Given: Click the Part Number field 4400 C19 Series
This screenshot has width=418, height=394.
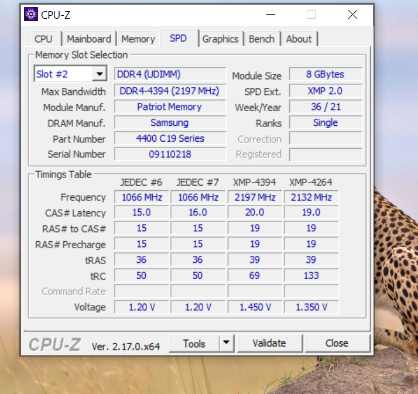Looking at the screenshot, I should pos(170,139).
